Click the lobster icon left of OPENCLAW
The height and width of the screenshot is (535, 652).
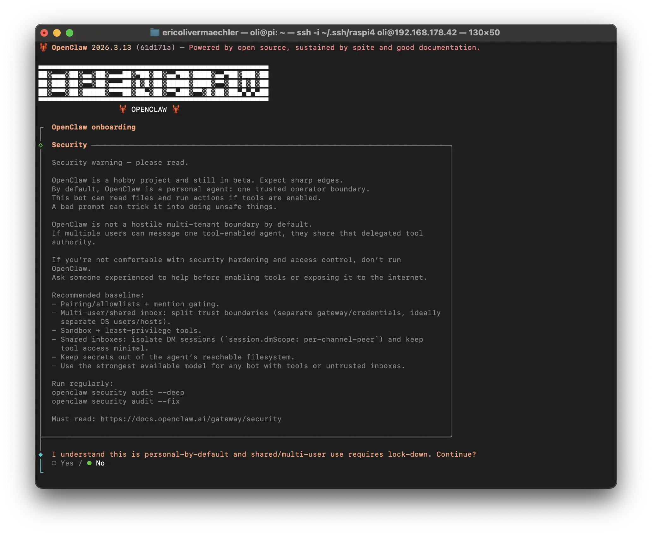tap(123, 109)
